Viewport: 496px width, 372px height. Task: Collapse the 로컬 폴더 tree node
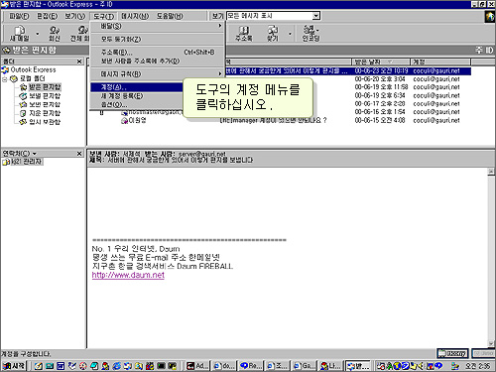click(x=5, y=79)
